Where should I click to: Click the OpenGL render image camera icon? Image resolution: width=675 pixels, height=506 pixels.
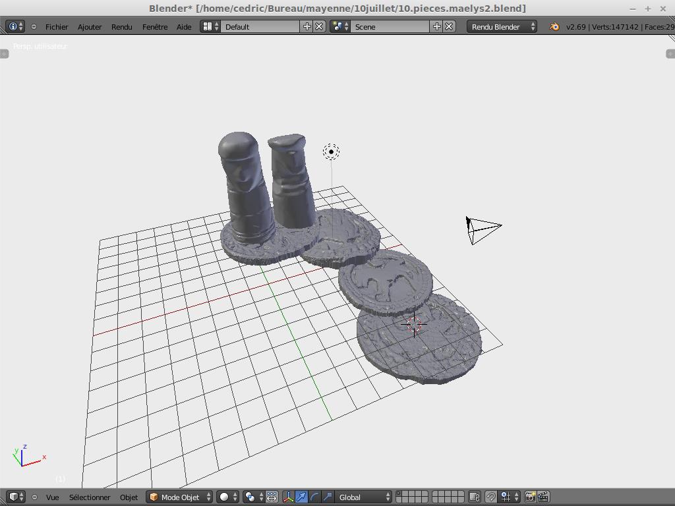(530, 497)
